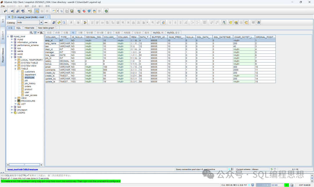Expand the sakila database node

12,51
